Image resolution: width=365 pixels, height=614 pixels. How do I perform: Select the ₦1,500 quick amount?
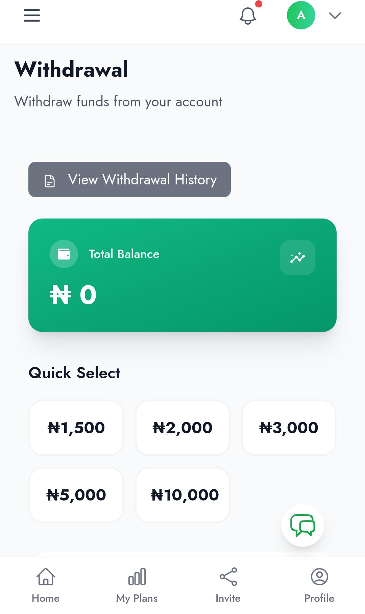76,427
